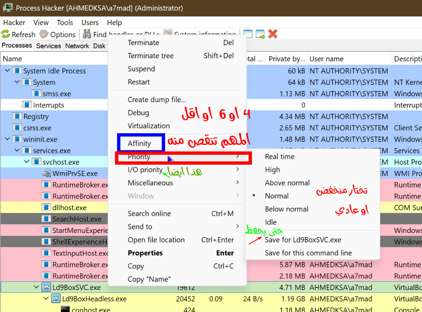Click the dllhost.exe process icon
422x312 pixels.
(46, 207)
